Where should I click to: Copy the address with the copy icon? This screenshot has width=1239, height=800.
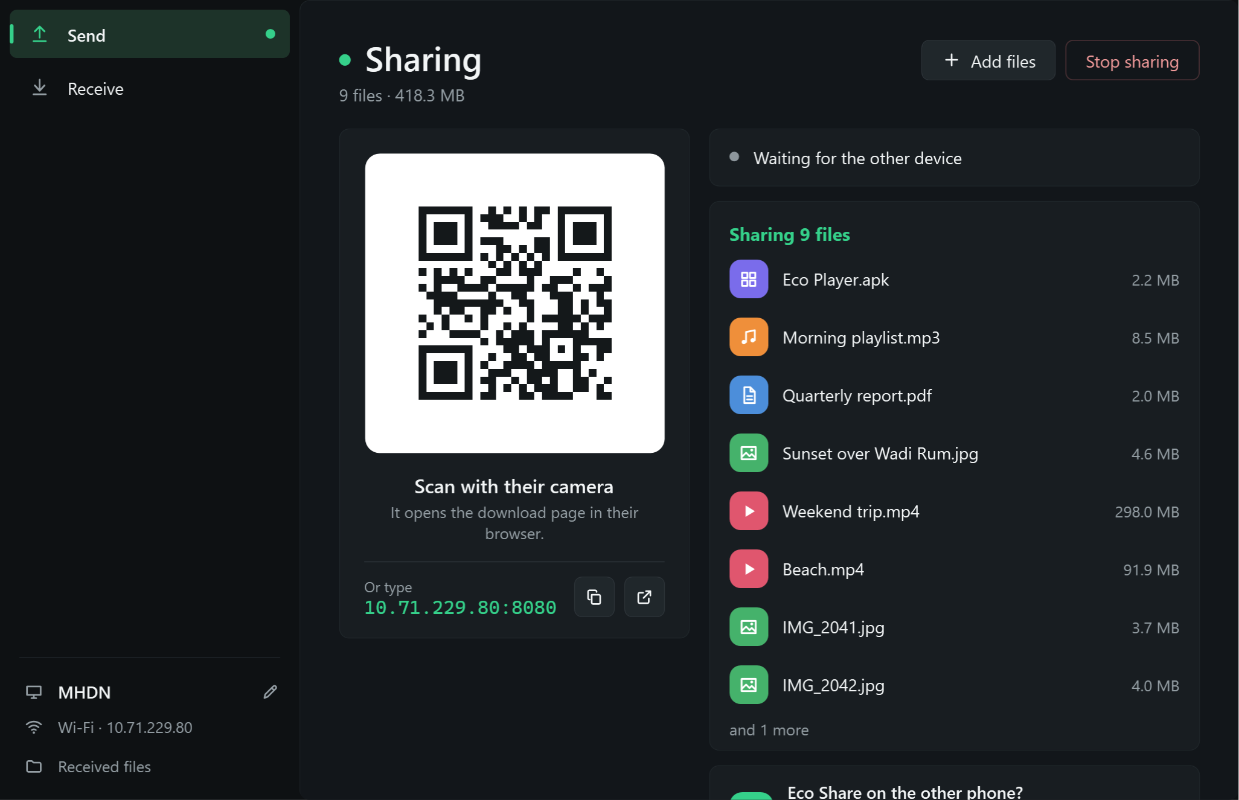coord(594,597)
